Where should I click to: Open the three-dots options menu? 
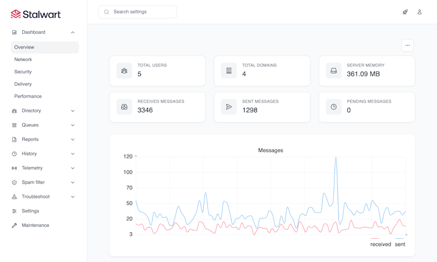tap(407, 45)
